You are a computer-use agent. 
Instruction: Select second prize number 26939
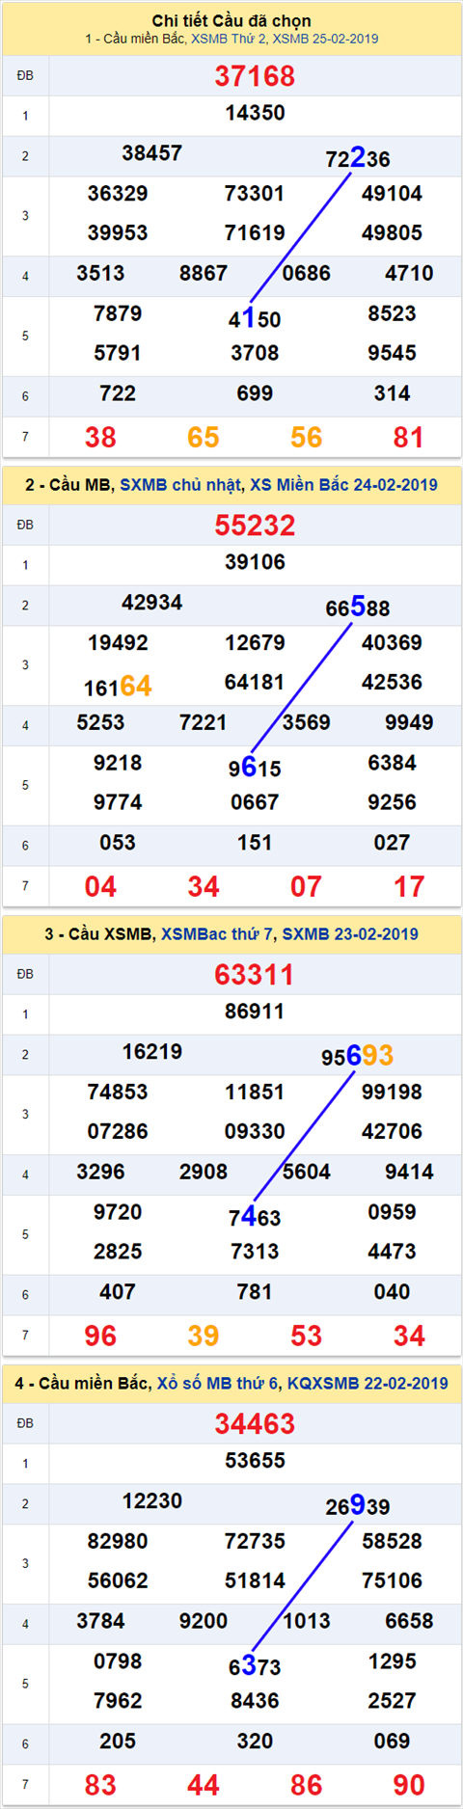pos(358,1506)
